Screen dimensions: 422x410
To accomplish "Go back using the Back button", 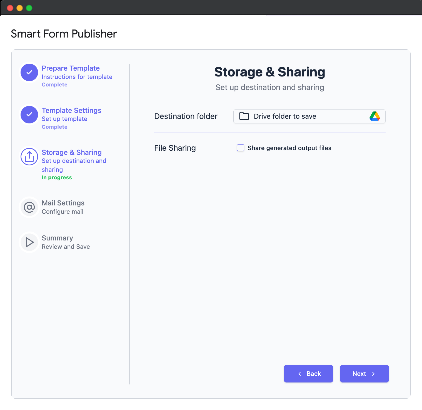I will click(x=308, y=374).
